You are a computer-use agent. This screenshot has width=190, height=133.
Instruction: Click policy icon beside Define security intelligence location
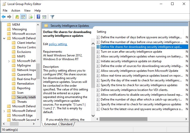coord(98,90)
